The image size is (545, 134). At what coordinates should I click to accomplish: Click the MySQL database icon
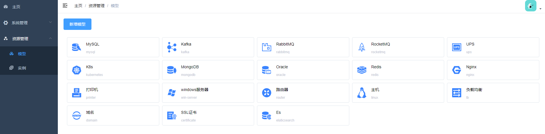pyautogui.click(x=77, y=47)
